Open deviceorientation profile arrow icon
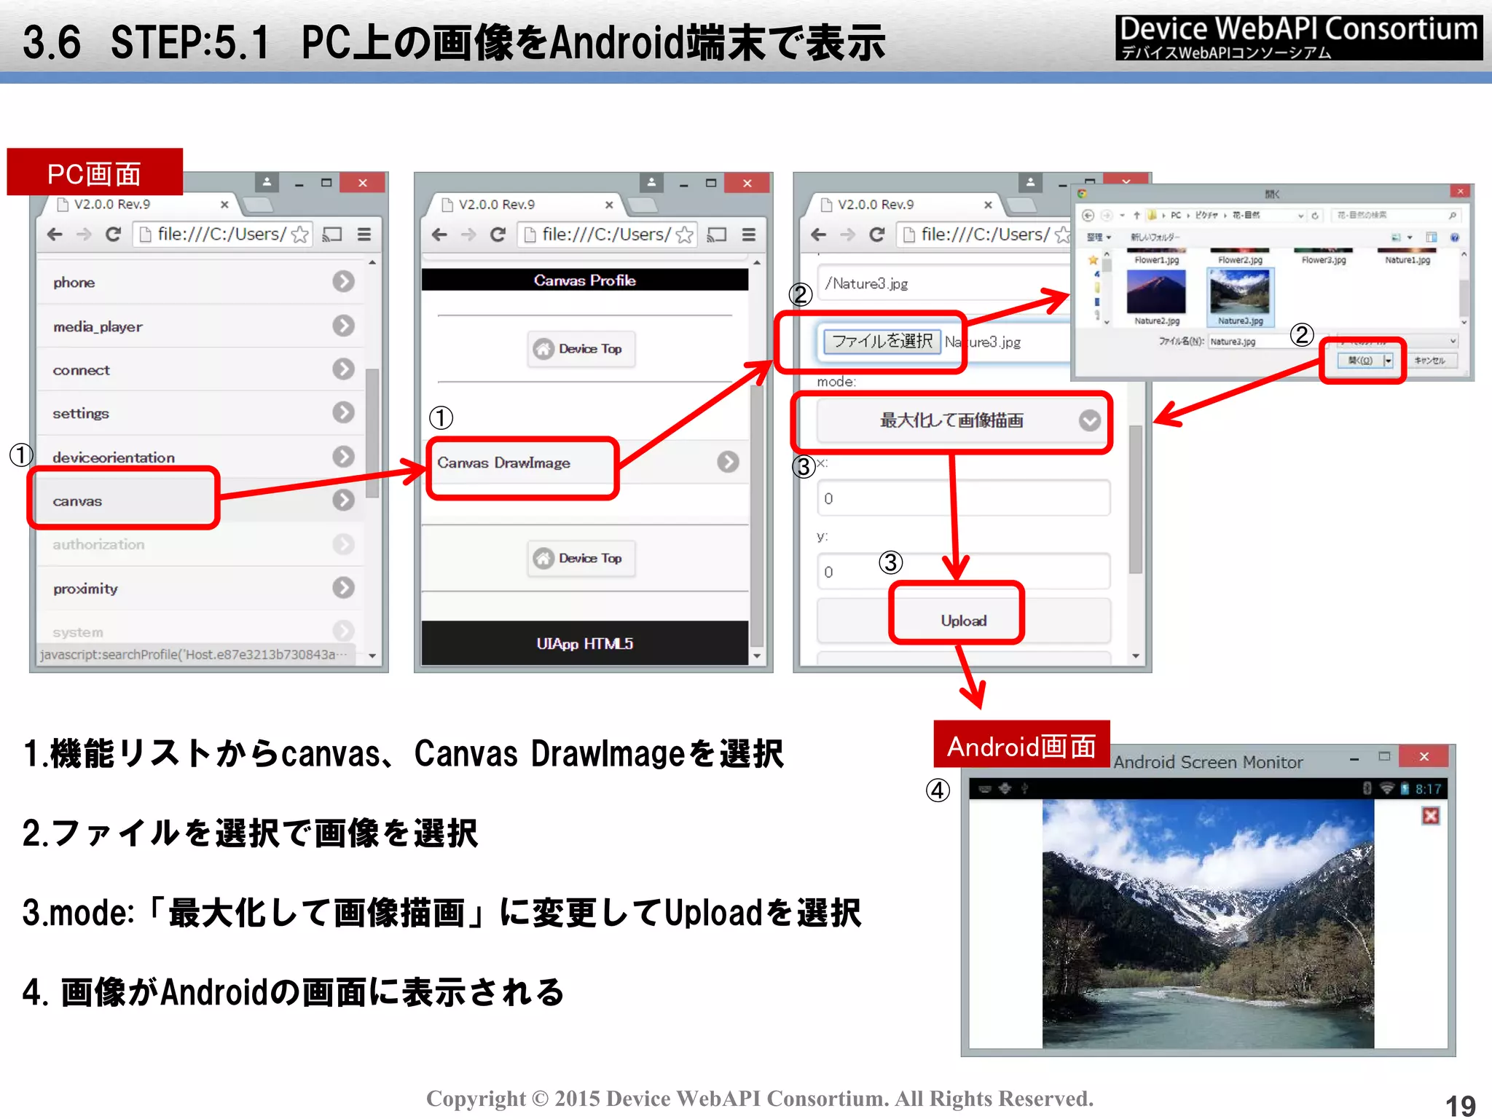 click(x=343, y=456)
